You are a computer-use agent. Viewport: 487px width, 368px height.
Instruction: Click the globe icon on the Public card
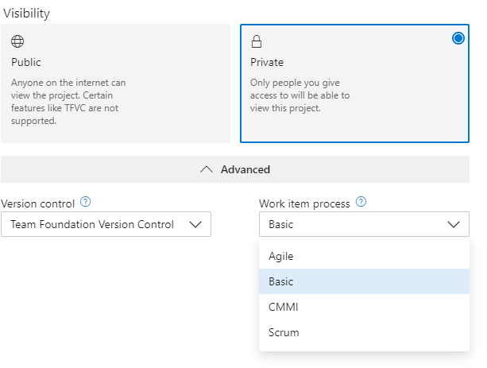(17, 41)
